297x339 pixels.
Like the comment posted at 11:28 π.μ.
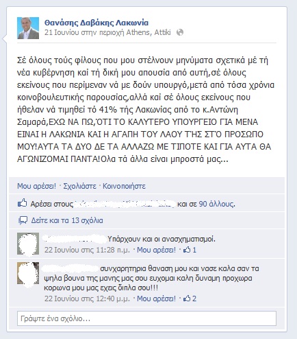156,250
